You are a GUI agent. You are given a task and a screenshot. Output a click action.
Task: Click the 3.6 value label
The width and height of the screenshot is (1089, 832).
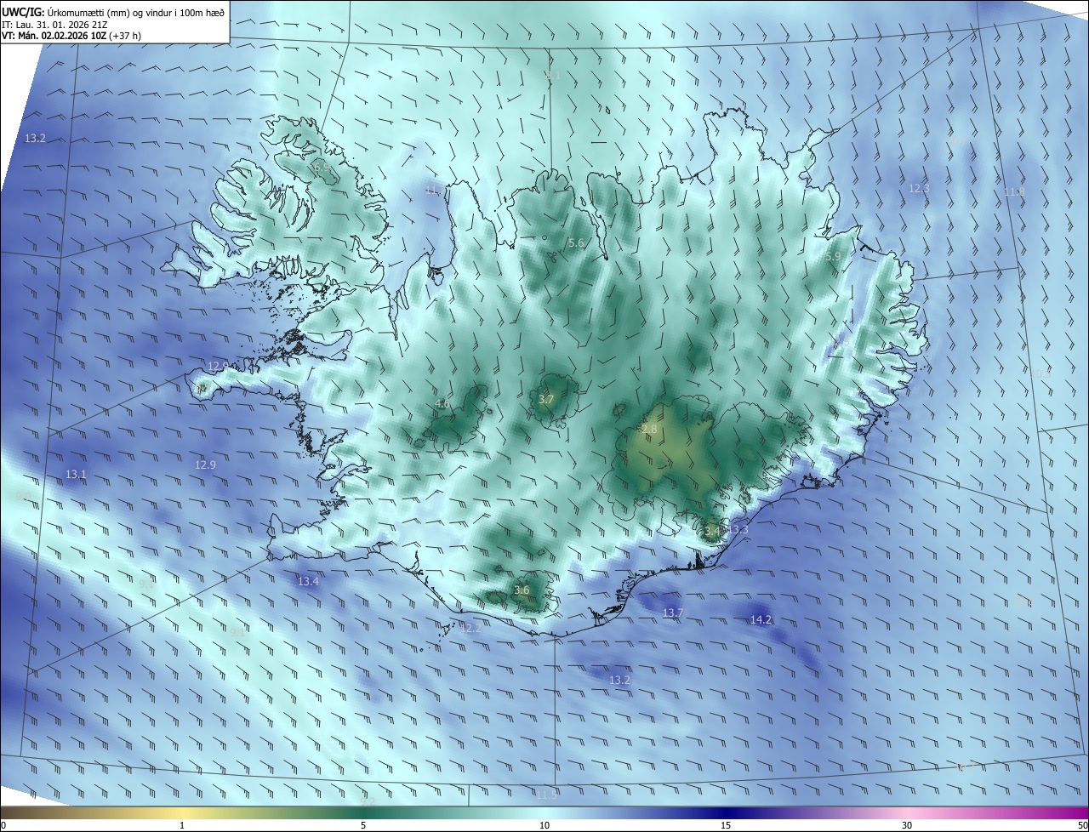[x=522, y=590]
